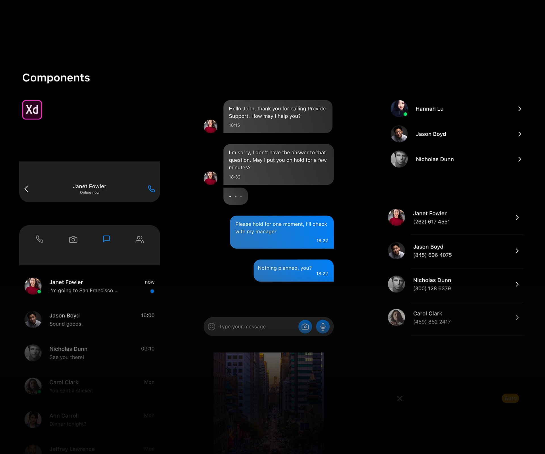Expand Jason Boyd's phone number entry chevron

click(x=517, y=251)
